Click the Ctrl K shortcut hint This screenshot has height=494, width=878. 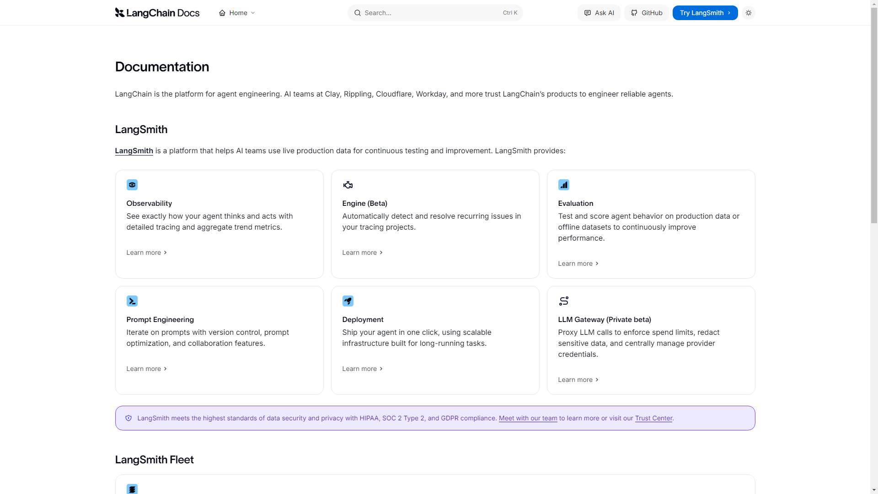[x=510, y=13]
